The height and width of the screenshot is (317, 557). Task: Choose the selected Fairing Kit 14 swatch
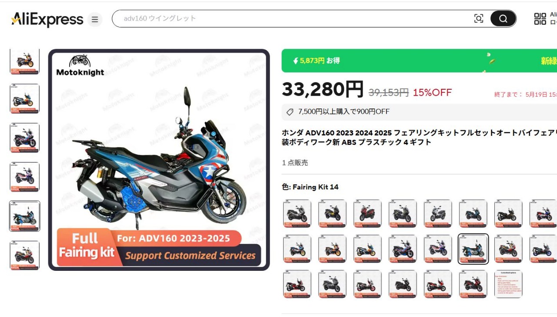point(473,249)
